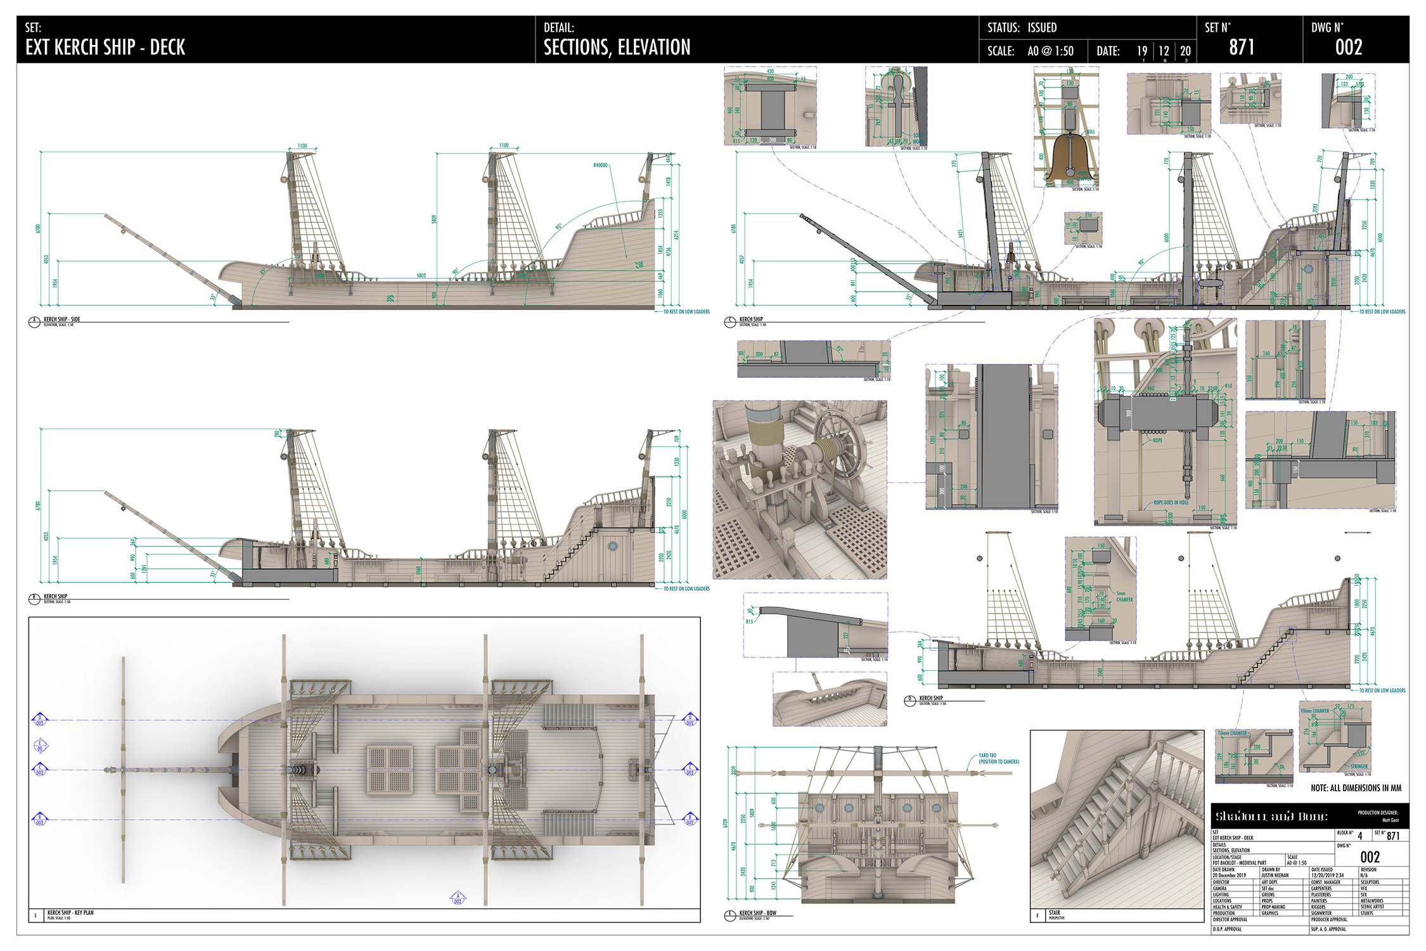Click set number 871 in the black header
Viewport: 1426px width, 951px height.
1241,47
